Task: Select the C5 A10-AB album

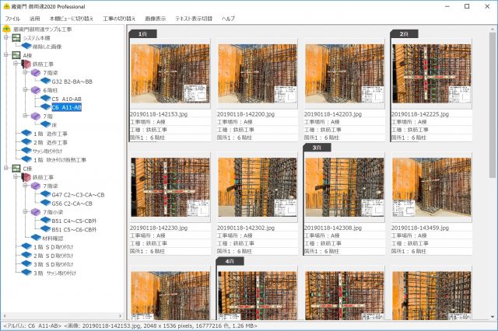Action: click(x=72, y=99)
